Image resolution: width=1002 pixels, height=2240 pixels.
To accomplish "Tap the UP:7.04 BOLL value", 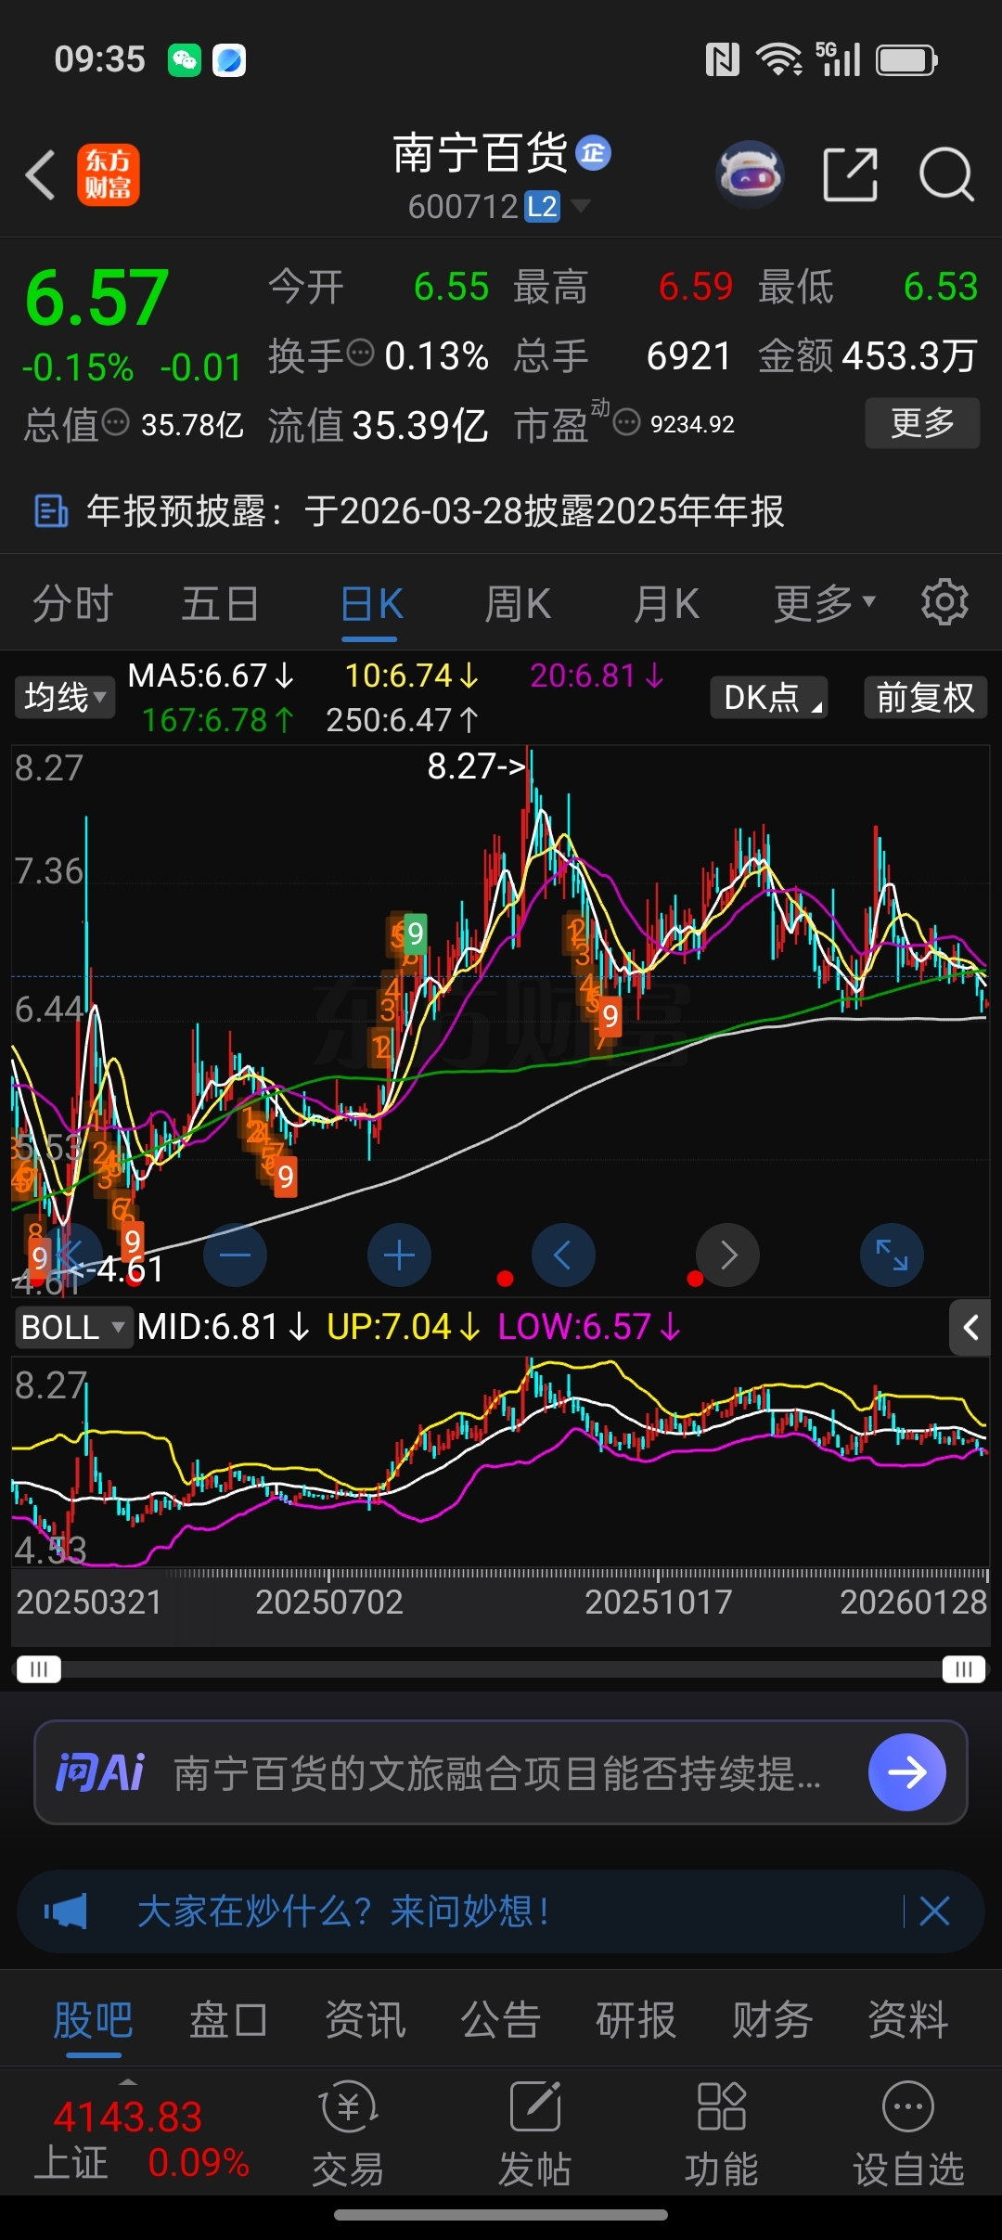I will 404,1327.
